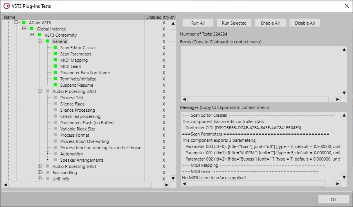Screen dimensions: 353x207
Task: Click the gray square beside Speaker Arrangements
Action: [x=55, y=160]
